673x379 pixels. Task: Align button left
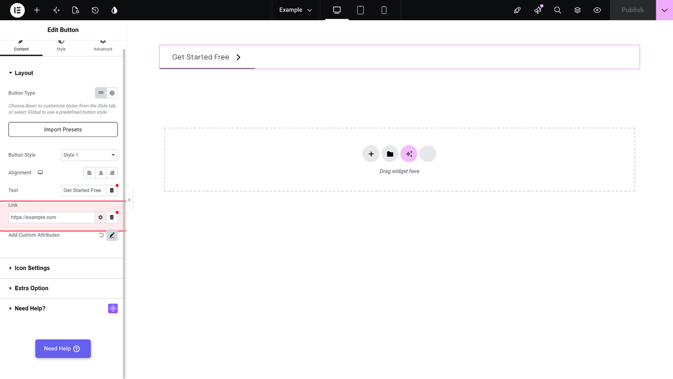(x=90, y=173)
